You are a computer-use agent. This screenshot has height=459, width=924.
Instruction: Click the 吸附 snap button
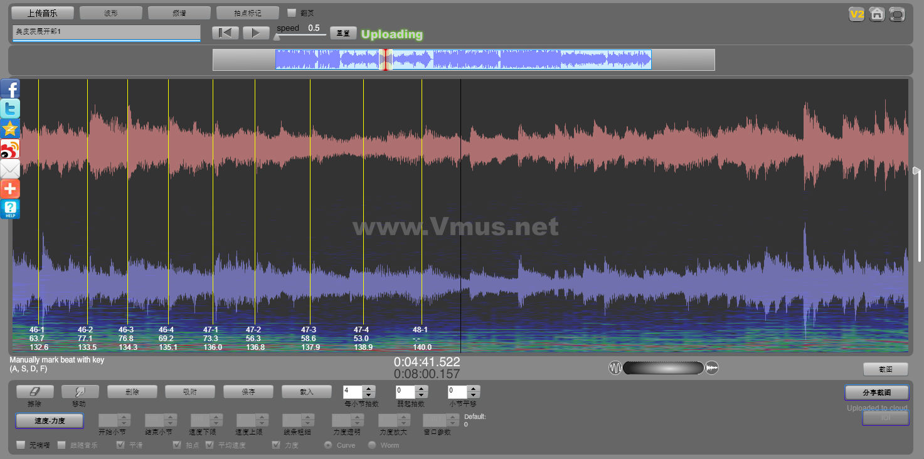pyautogui.click(x=190, y=392)
